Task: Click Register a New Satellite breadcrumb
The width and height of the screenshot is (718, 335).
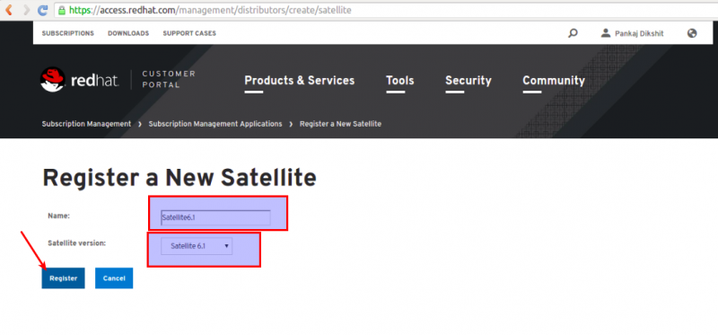Action: click(x=340, y=124)
